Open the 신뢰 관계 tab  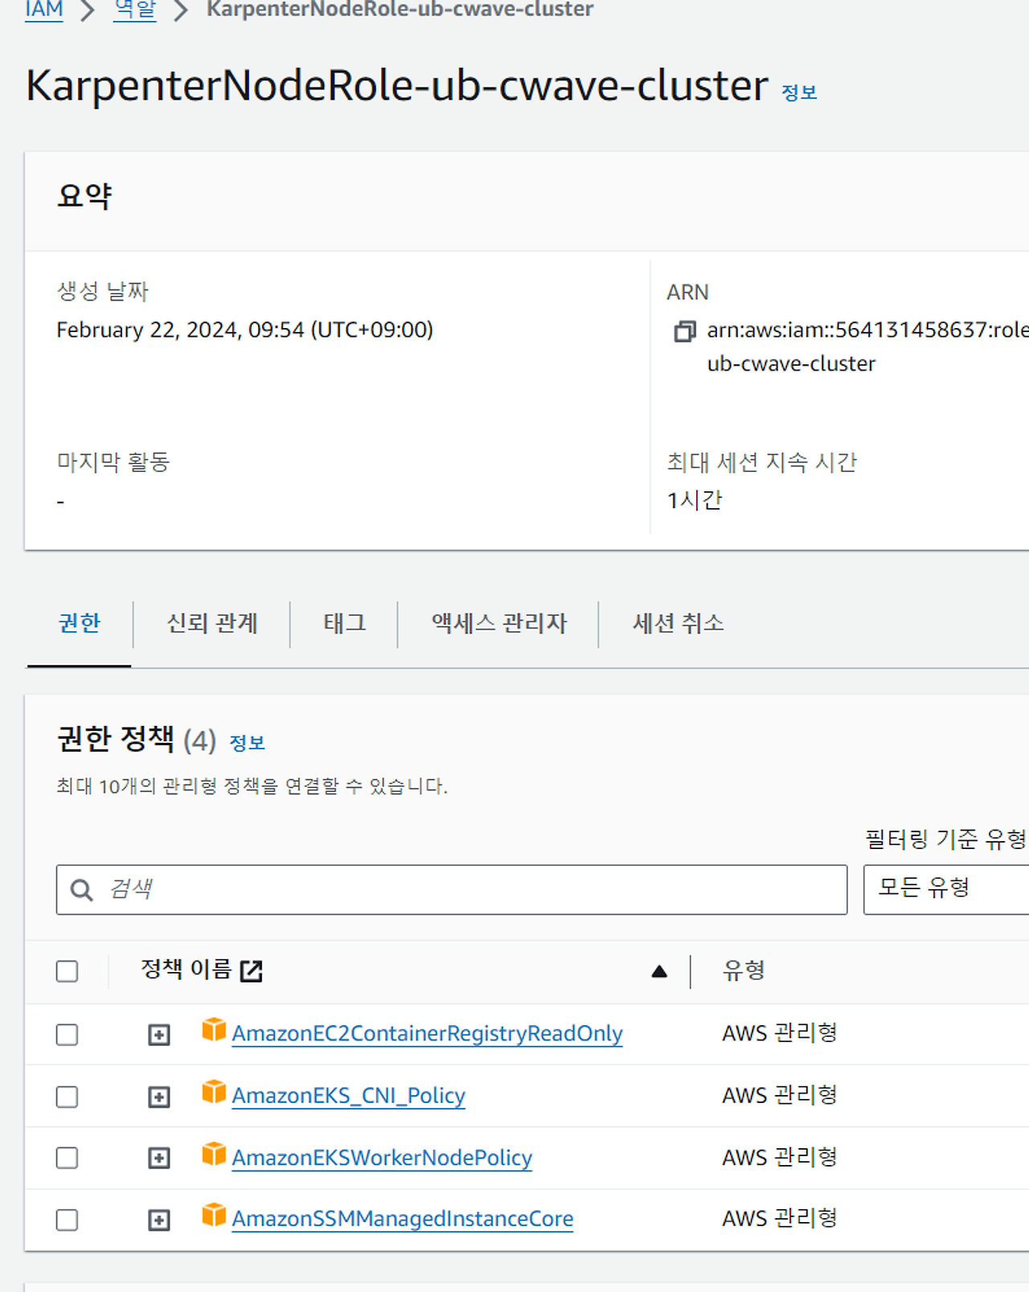coord(212,623)
